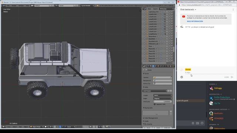The image size is (237, 133).
Task: Open Blender Window menu
Action: (x=21, y=6)
